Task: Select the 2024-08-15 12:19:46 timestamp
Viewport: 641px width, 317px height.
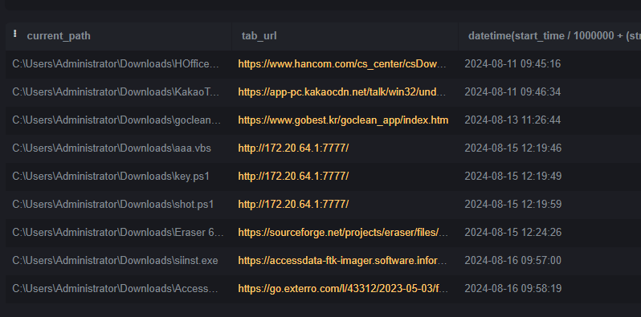Action: click(513, 148)
